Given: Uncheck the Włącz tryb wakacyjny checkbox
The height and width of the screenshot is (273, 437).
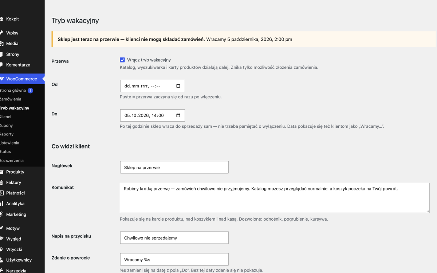Looking at the screenshot, I should pyautogui.click(x=122, y=60).
